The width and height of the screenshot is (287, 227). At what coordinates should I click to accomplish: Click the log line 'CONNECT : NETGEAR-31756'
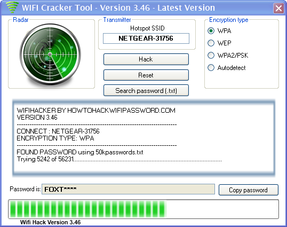[x=58, y=131]
